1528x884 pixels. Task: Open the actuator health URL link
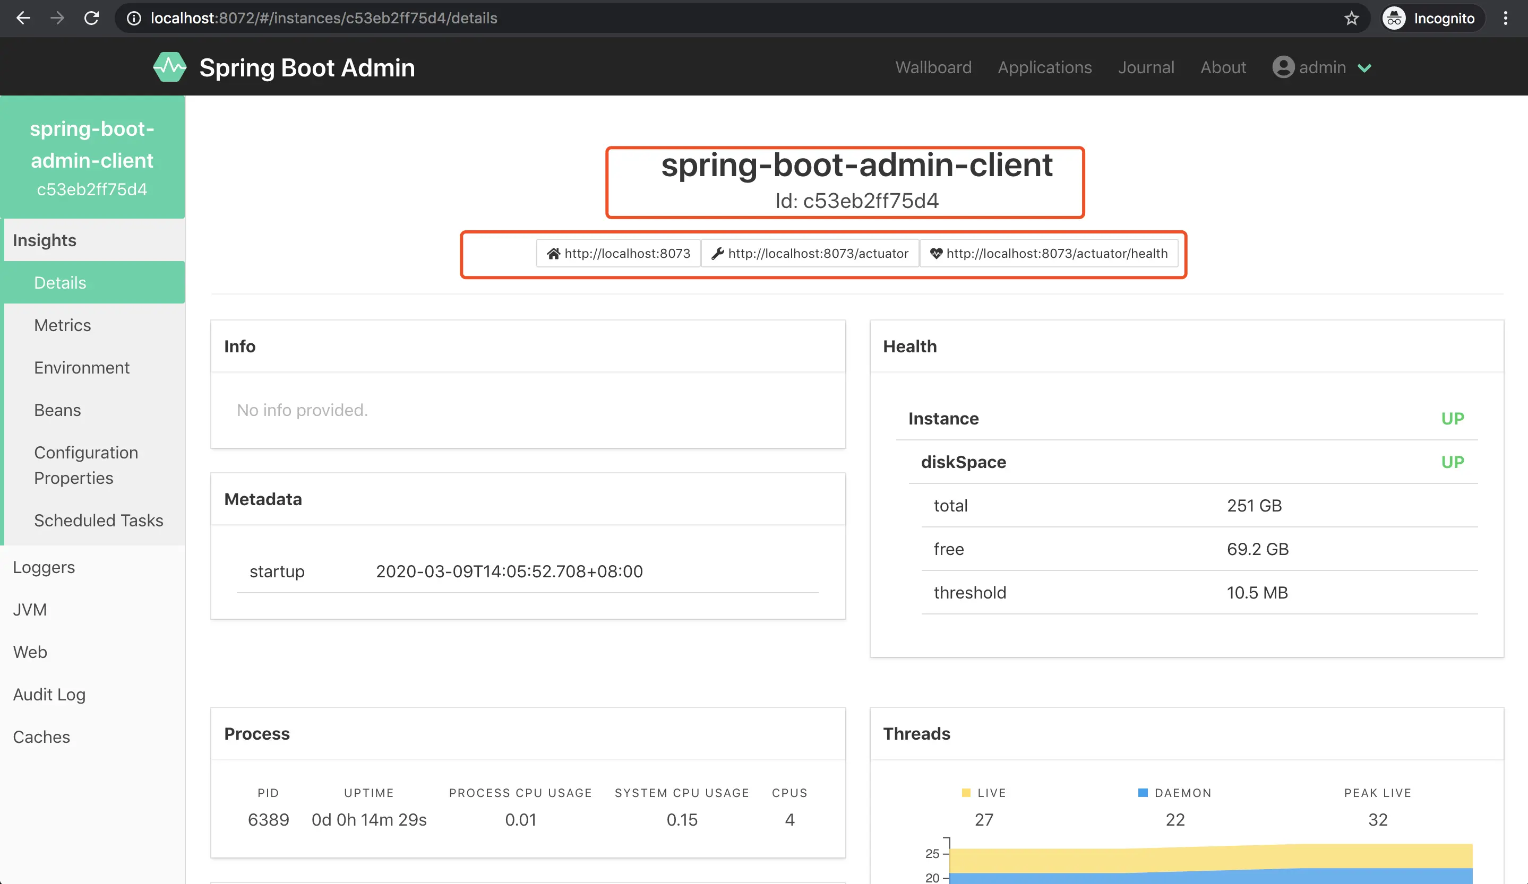[x=1049, y=253]
